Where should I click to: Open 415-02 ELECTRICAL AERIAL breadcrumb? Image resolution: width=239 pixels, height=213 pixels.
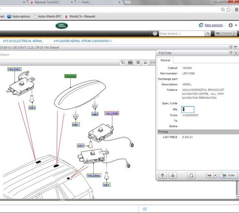click(x=23, y=41)
